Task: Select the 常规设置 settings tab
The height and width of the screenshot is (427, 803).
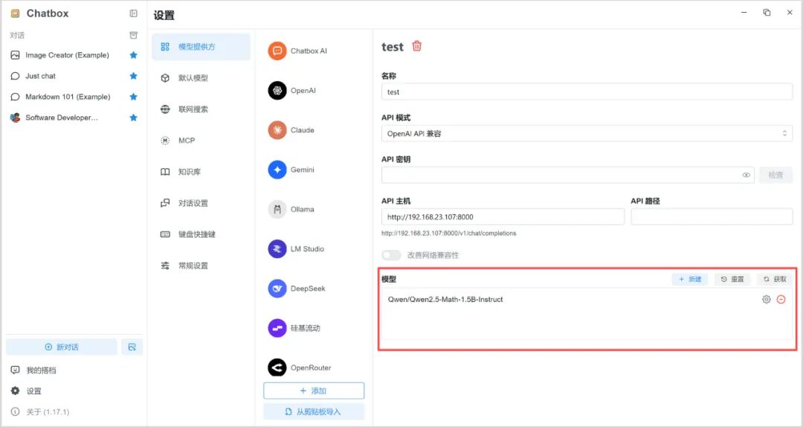Action: (x=201, y=266)
